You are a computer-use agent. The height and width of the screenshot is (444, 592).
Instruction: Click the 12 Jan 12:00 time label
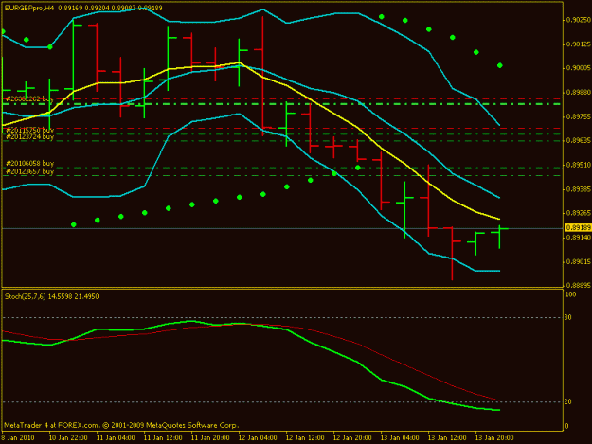point(305,438)
